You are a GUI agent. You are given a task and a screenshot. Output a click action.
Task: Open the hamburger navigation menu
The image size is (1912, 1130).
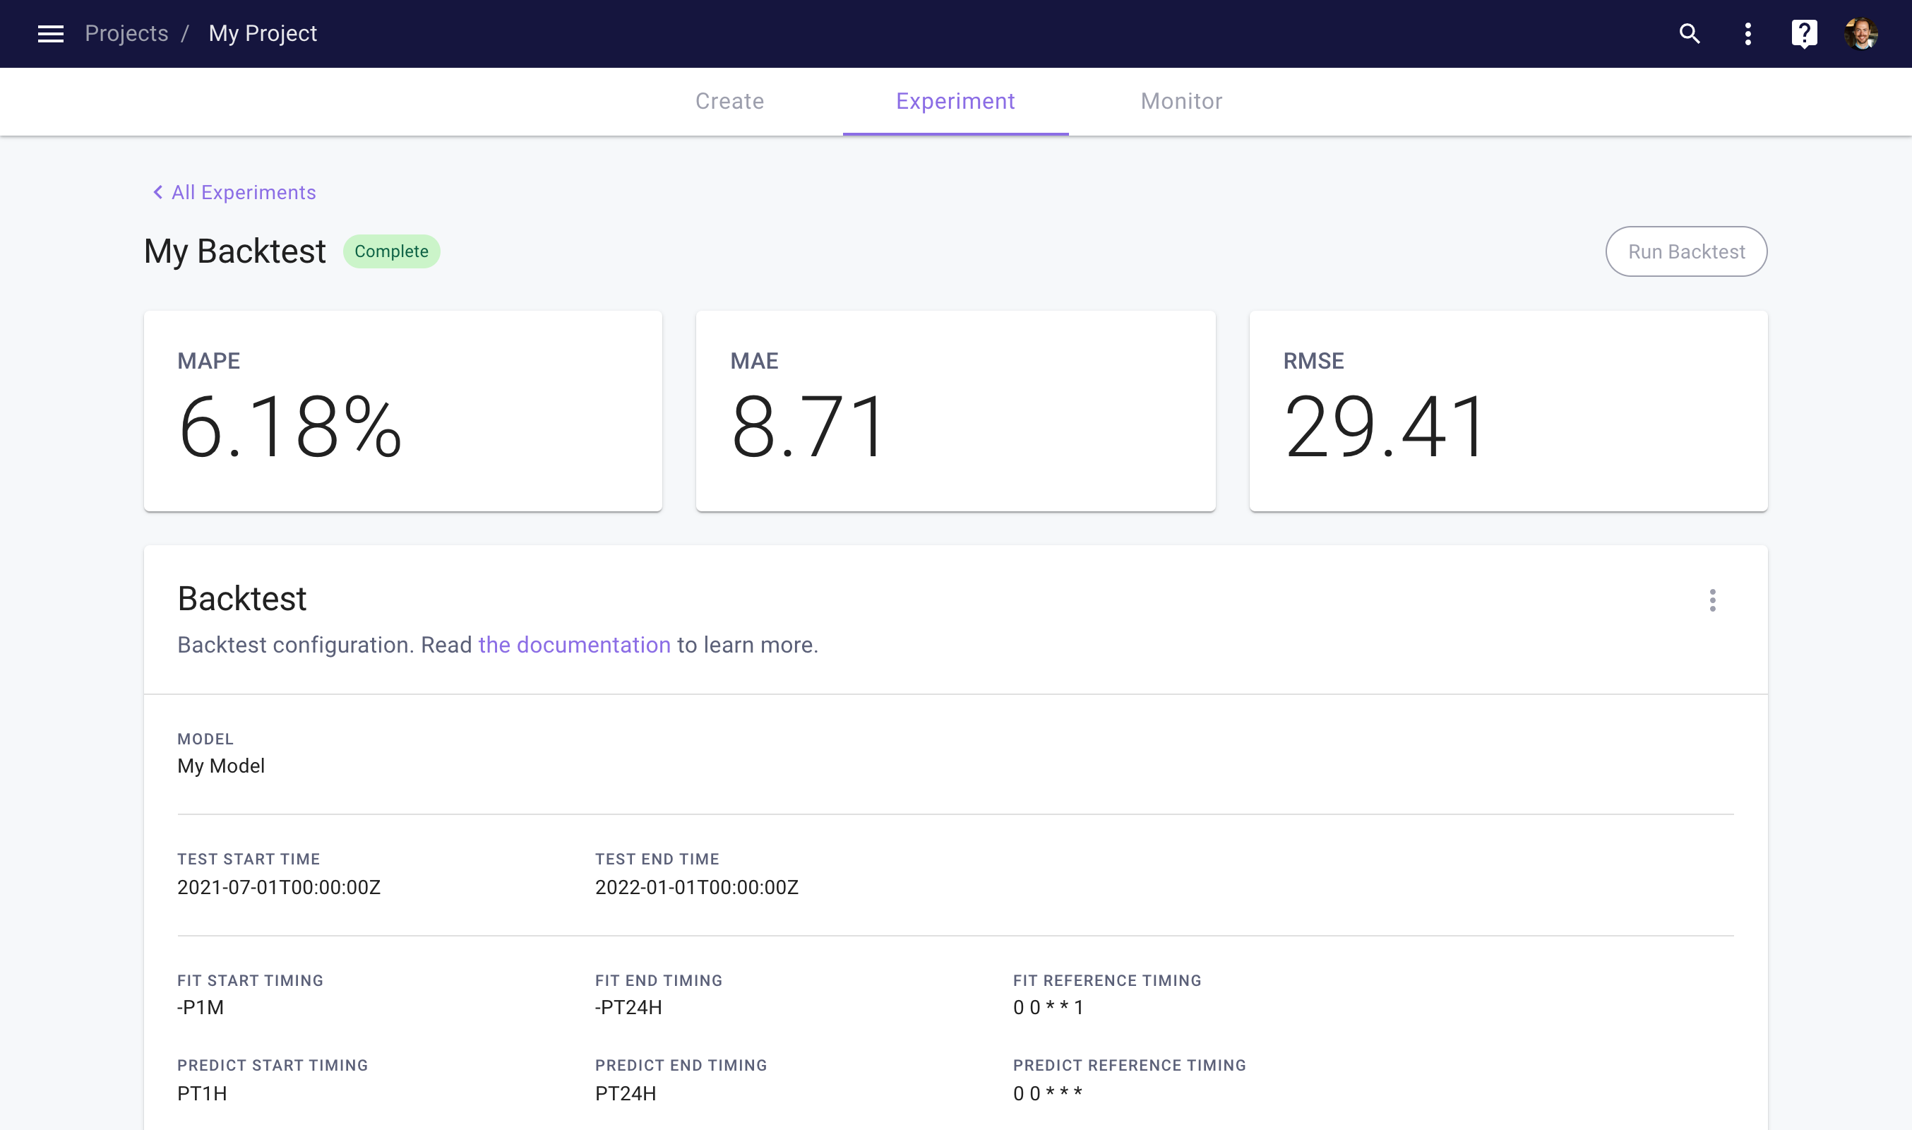(50, 33)
